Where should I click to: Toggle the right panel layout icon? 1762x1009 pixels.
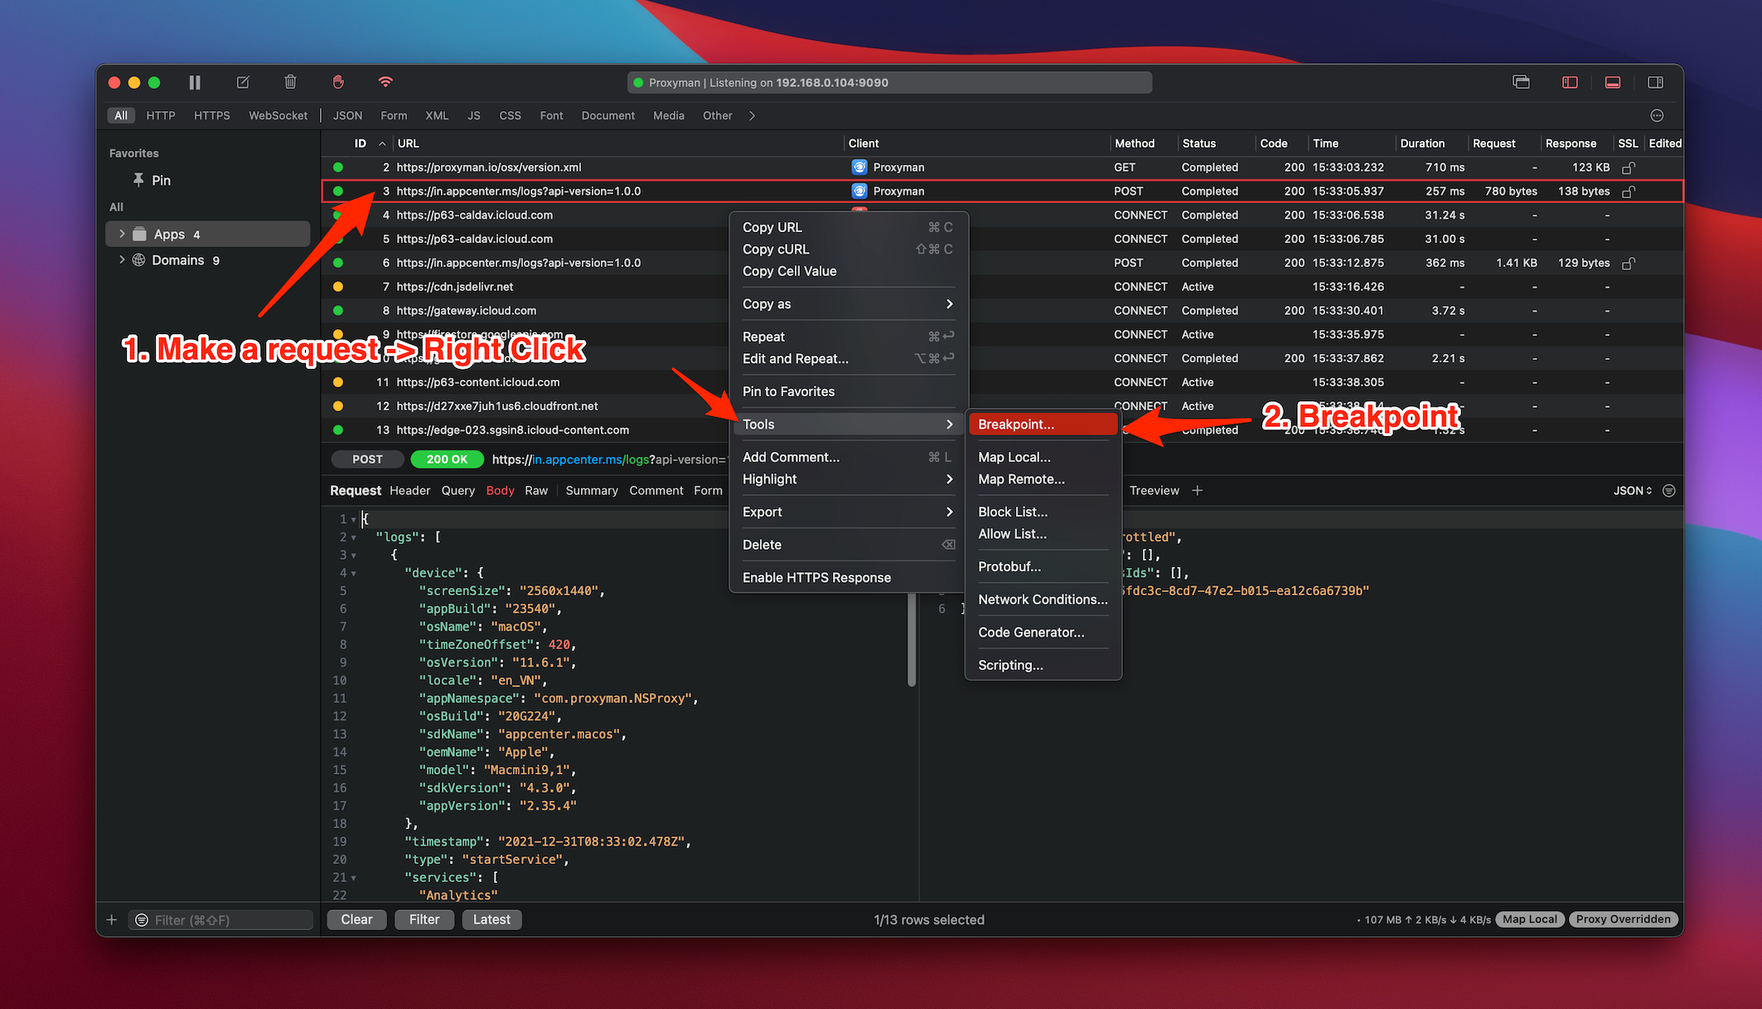point(1655,82)
